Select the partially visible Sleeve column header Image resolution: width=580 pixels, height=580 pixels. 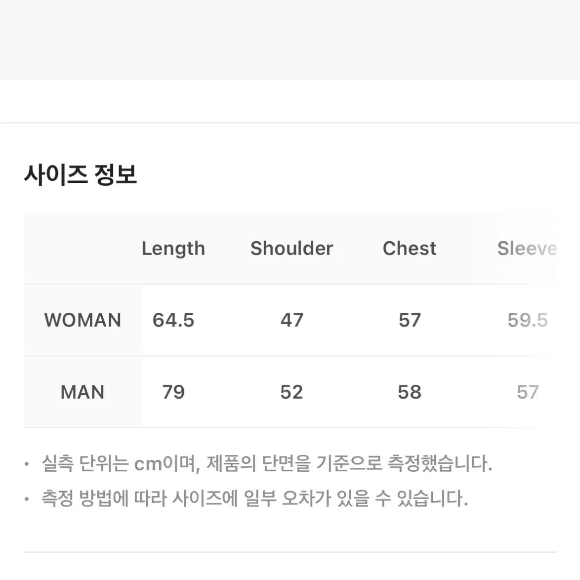(x=527, y=248)
